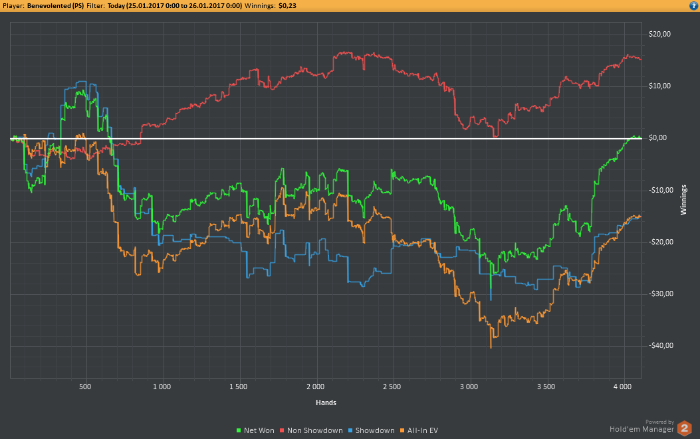Image resolution: width=700 pixels, height=439 pixels.
Task: Click the 2 500 hands axis label
Action: pyautogui.click(x=392, y=387)
